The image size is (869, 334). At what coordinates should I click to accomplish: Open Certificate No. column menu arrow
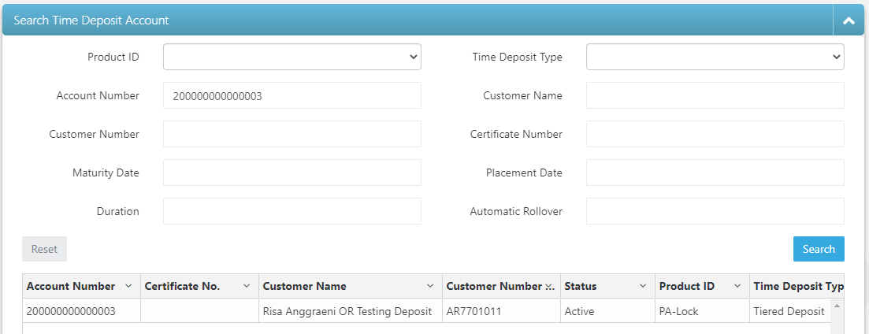(x=247, y=287)
